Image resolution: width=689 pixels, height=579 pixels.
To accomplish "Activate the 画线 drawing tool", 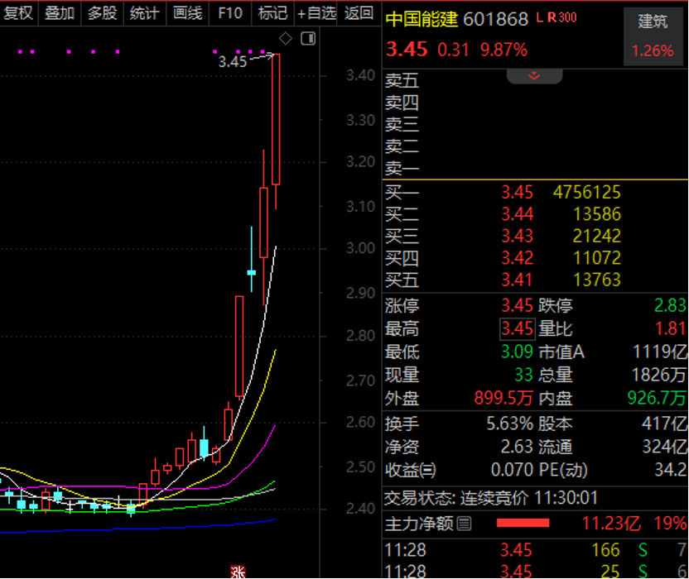I will tap(188, 12).
